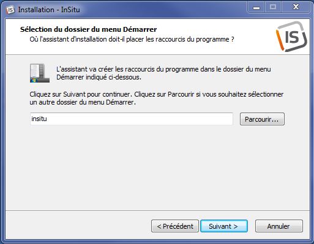Click the empty bottom strip left of Précédent
Screen dimensions: 314x244
[78, 225]
